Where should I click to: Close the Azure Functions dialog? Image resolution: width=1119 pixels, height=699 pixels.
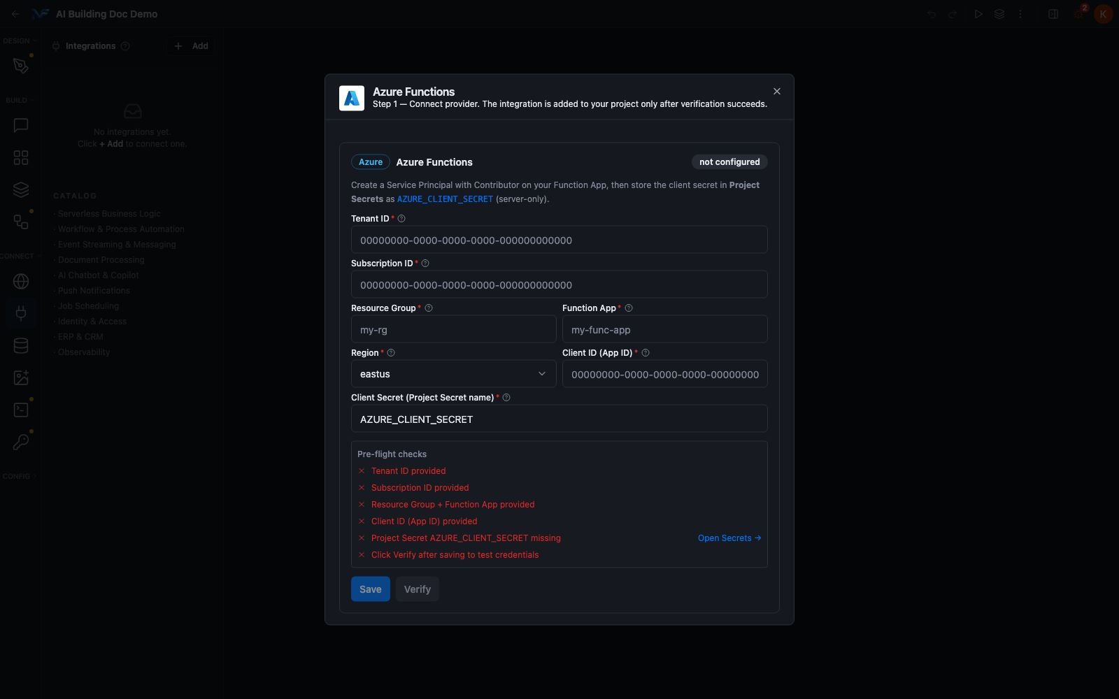(x=777, y=92)
